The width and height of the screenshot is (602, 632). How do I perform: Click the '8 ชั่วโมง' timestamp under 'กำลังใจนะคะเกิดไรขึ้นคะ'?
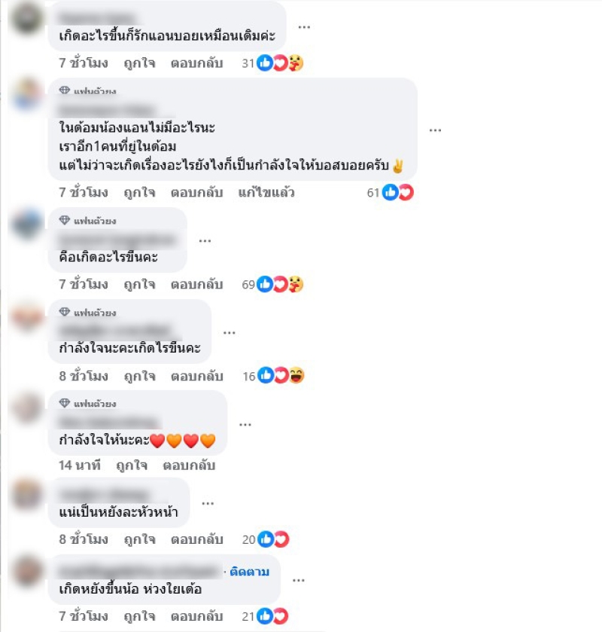(84, 376)
